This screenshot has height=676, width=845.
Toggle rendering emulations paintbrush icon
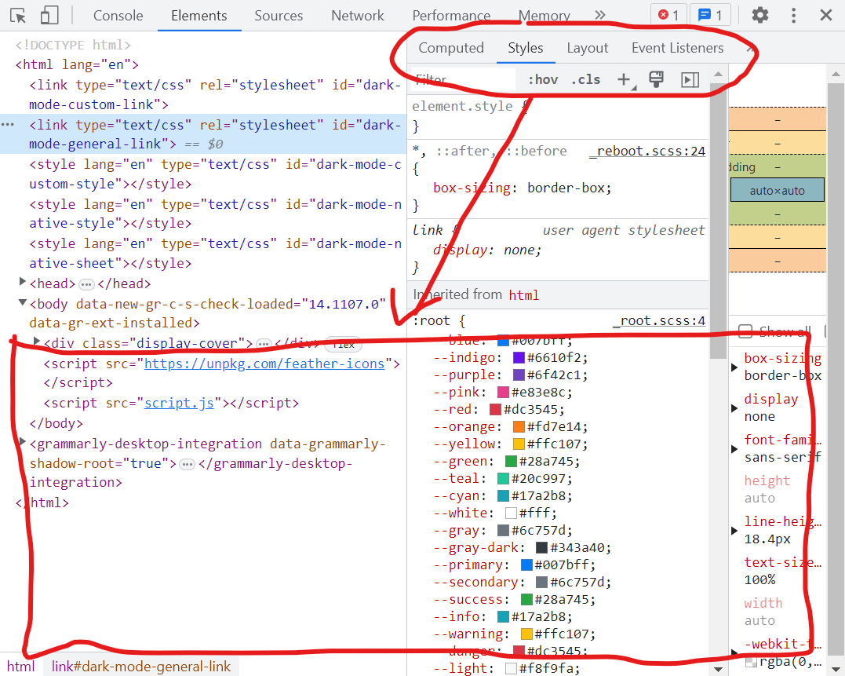coord(656,80)
